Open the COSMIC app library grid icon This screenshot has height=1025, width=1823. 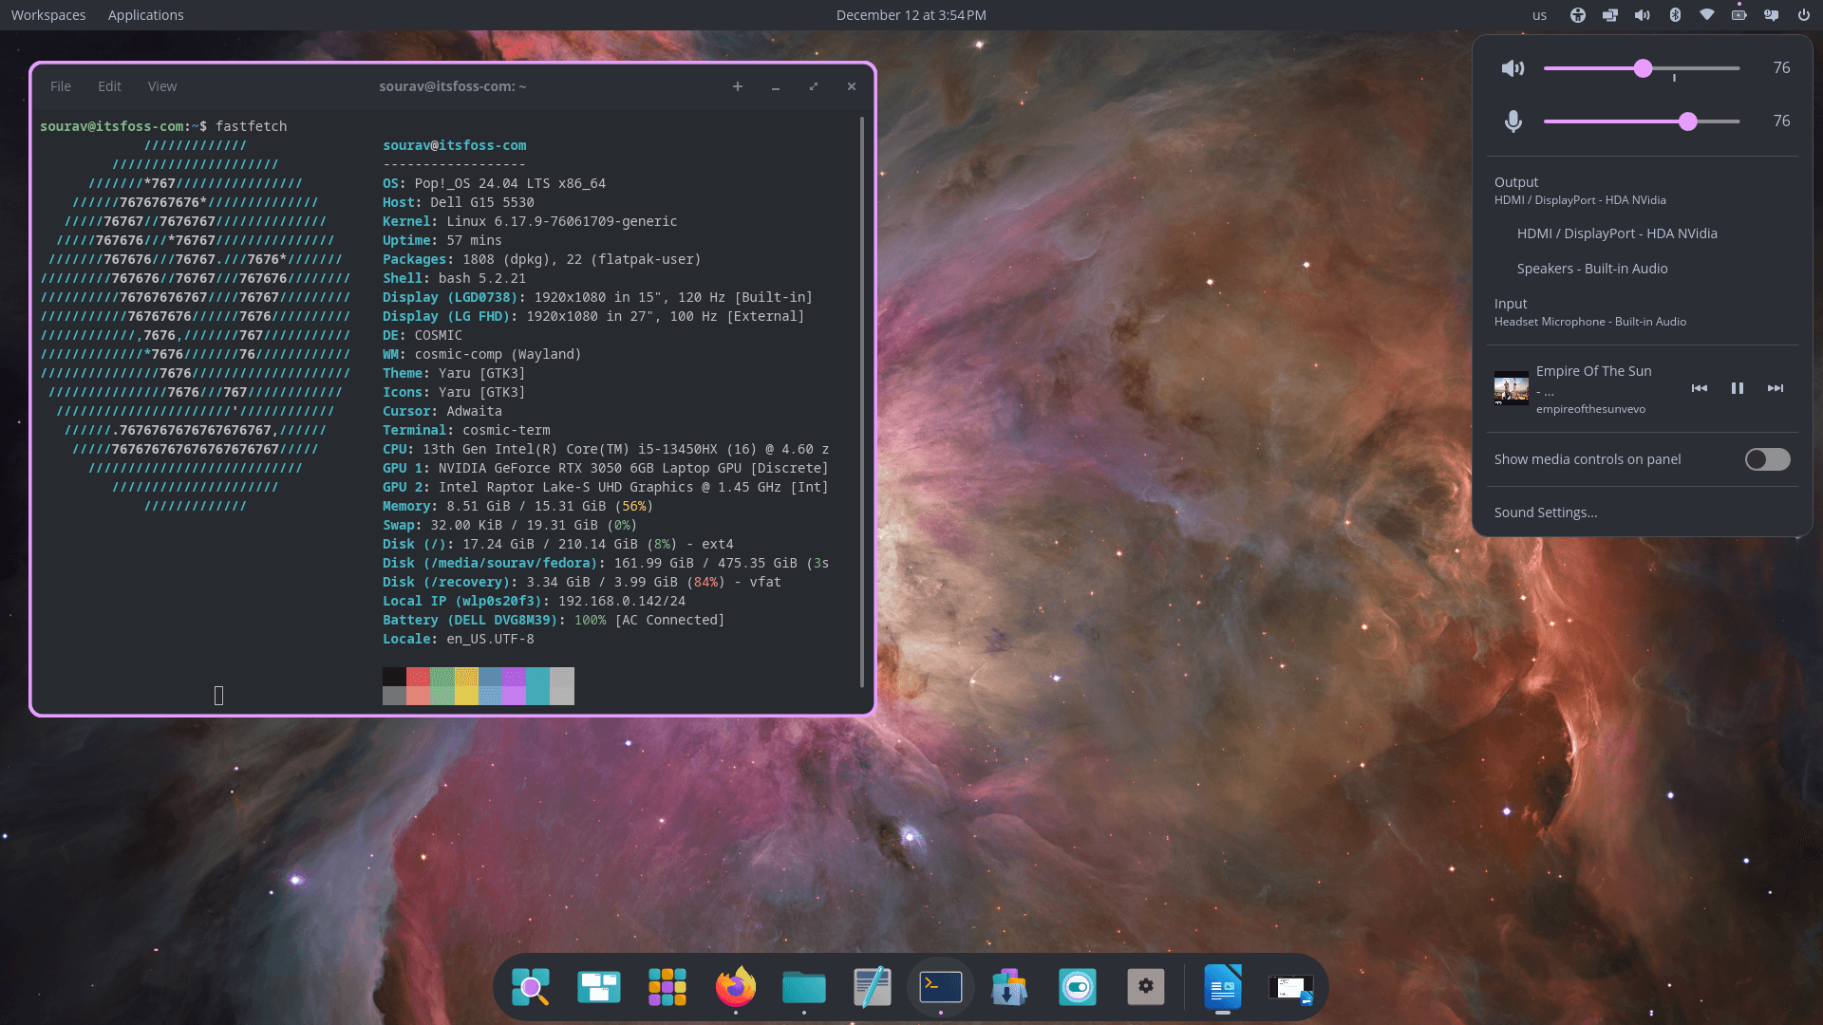pos(667,987)
